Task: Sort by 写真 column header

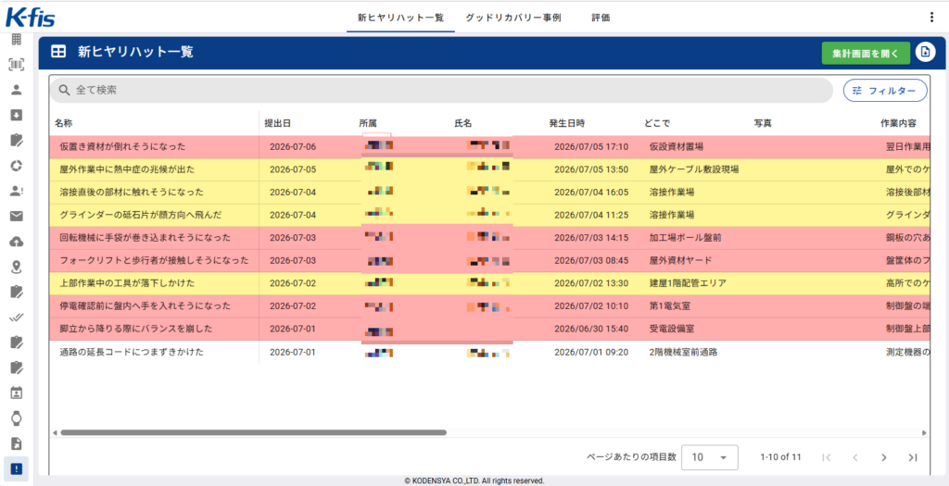Action: pyautogui.click(x=763, y=123)
